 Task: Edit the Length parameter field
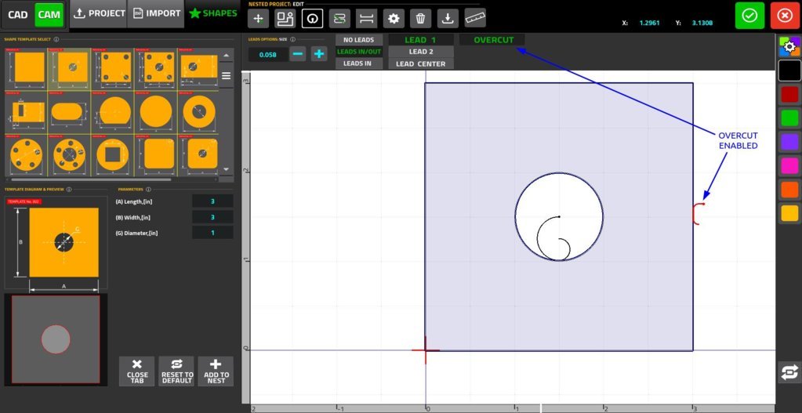coord(212,201)
